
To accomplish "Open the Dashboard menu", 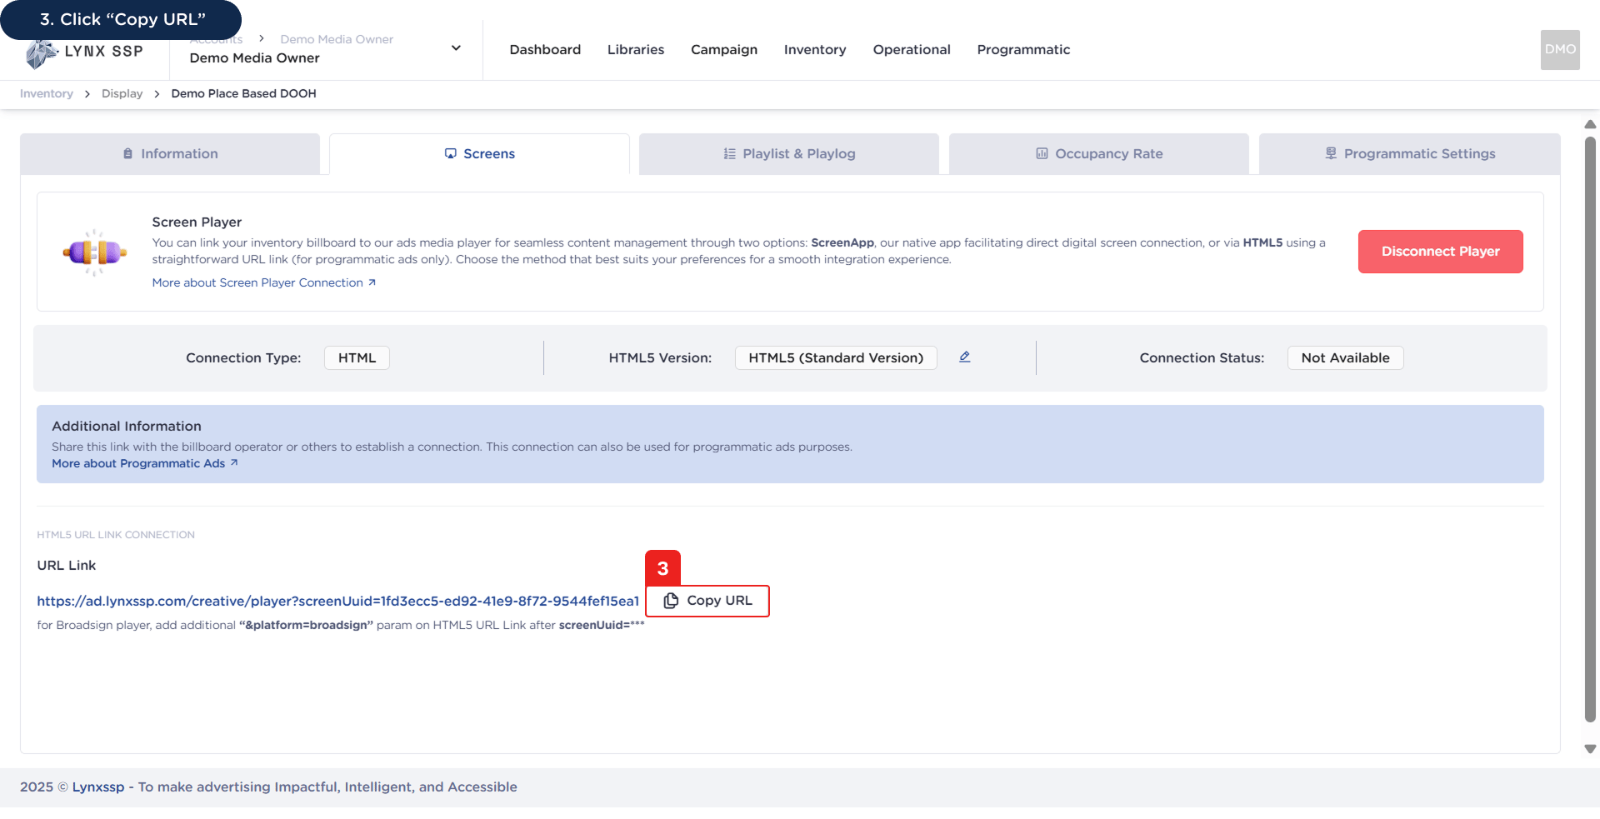I will pos(545,50).
